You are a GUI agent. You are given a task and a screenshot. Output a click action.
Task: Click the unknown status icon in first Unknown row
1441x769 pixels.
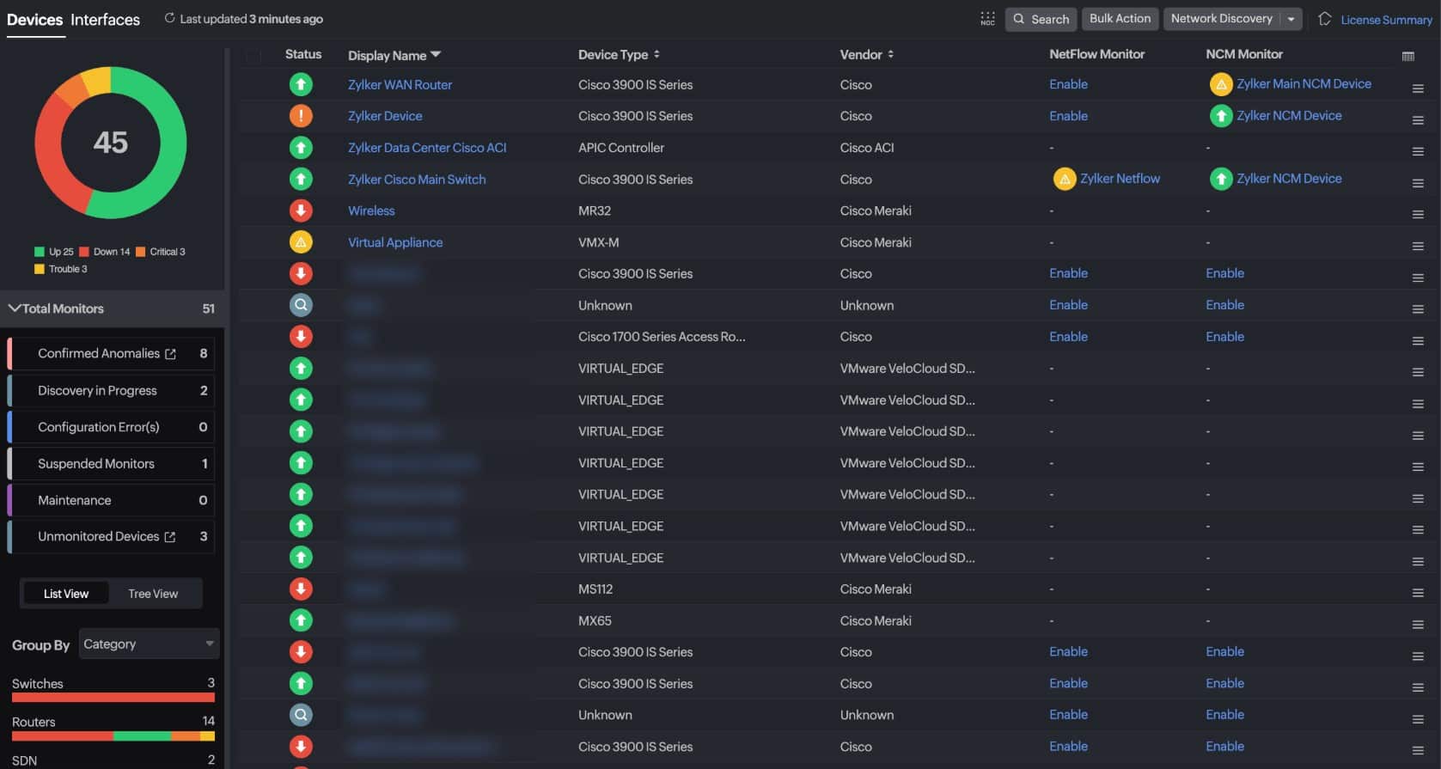point(301,305)
